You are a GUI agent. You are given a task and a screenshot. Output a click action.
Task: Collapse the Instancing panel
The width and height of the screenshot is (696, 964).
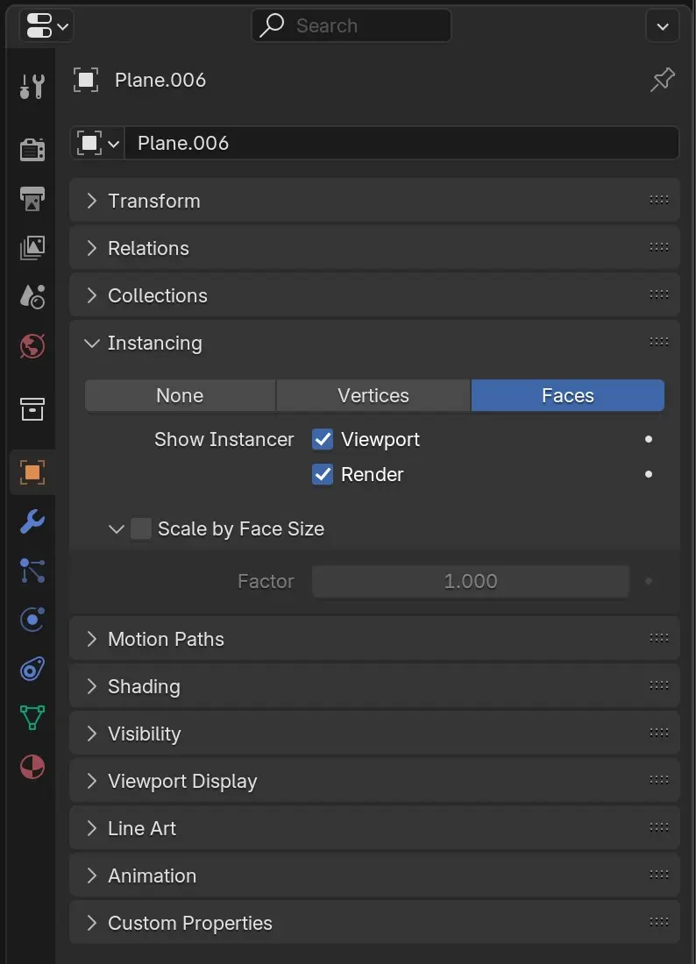pyautogui.click(x=154, y=343)
